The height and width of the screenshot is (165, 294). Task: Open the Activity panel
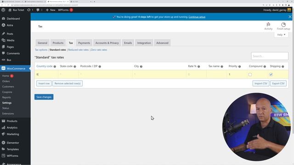point(268,26)
